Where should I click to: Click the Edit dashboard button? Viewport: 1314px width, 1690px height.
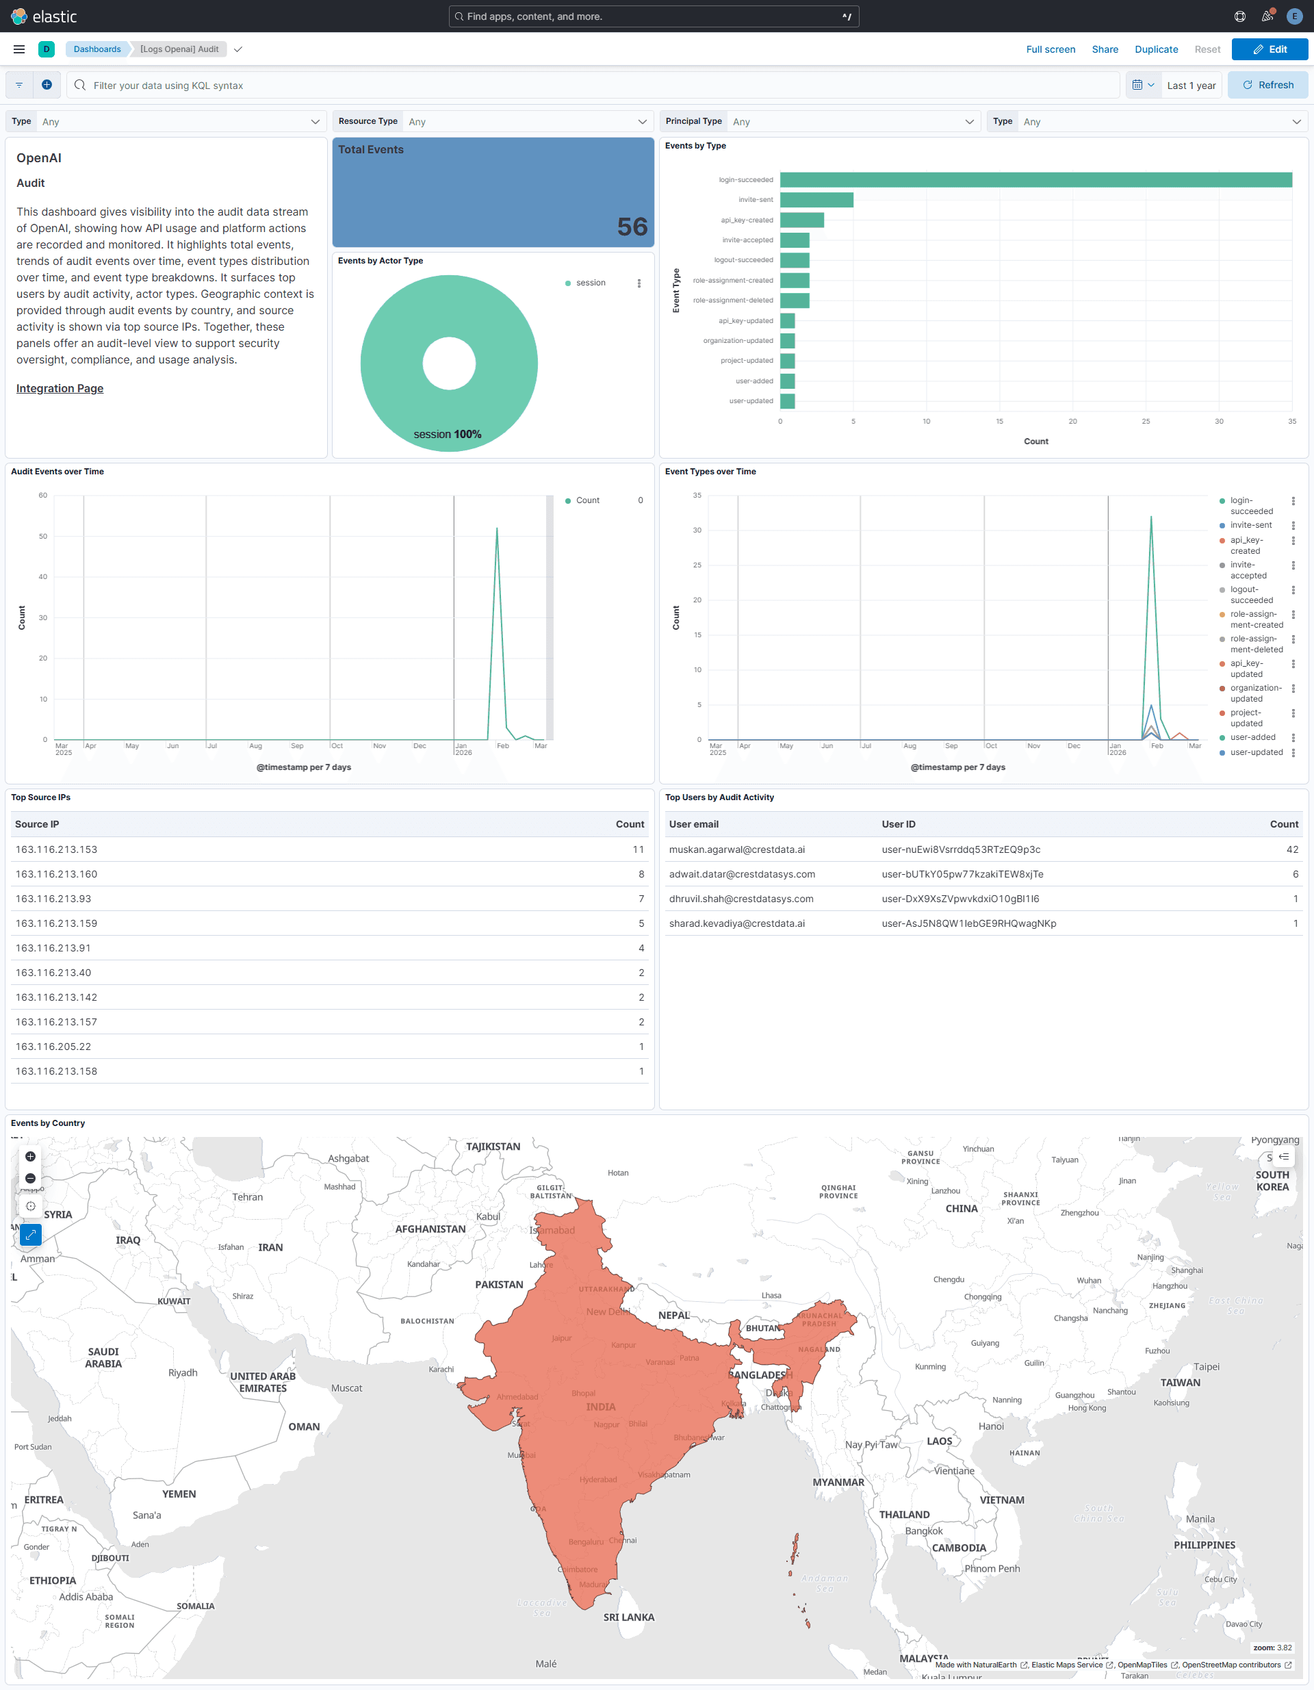coord(1269,49)
